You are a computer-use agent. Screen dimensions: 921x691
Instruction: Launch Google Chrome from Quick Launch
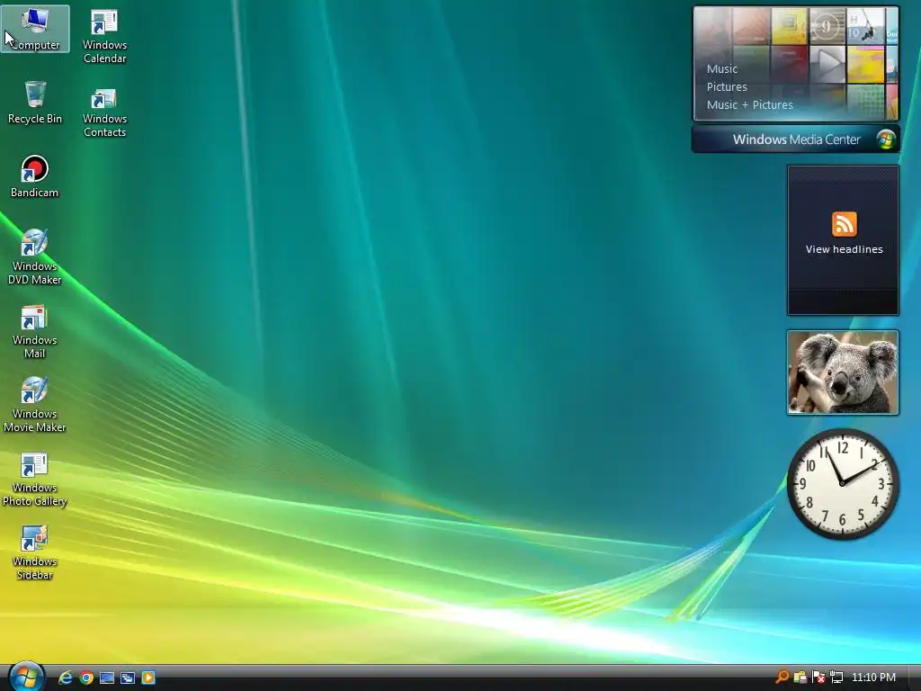(86, 678)
